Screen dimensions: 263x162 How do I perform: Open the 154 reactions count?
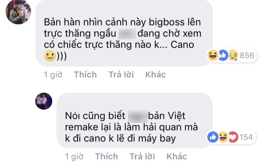[246, 137]
